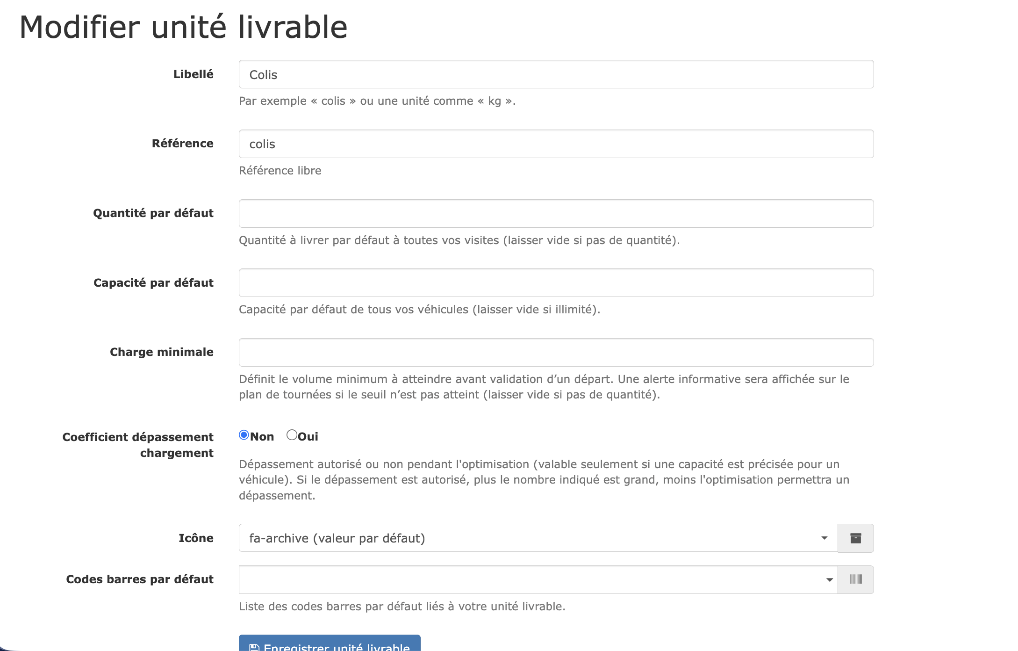Focus the Libellé field containing Colis
The height and width of the screenshot is (651, 1018).
point(556,74)
